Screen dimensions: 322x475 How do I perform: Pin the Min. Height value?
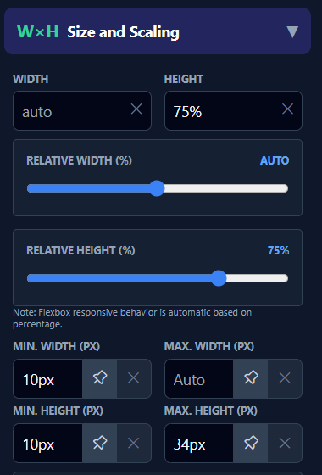tap(100, 443)
